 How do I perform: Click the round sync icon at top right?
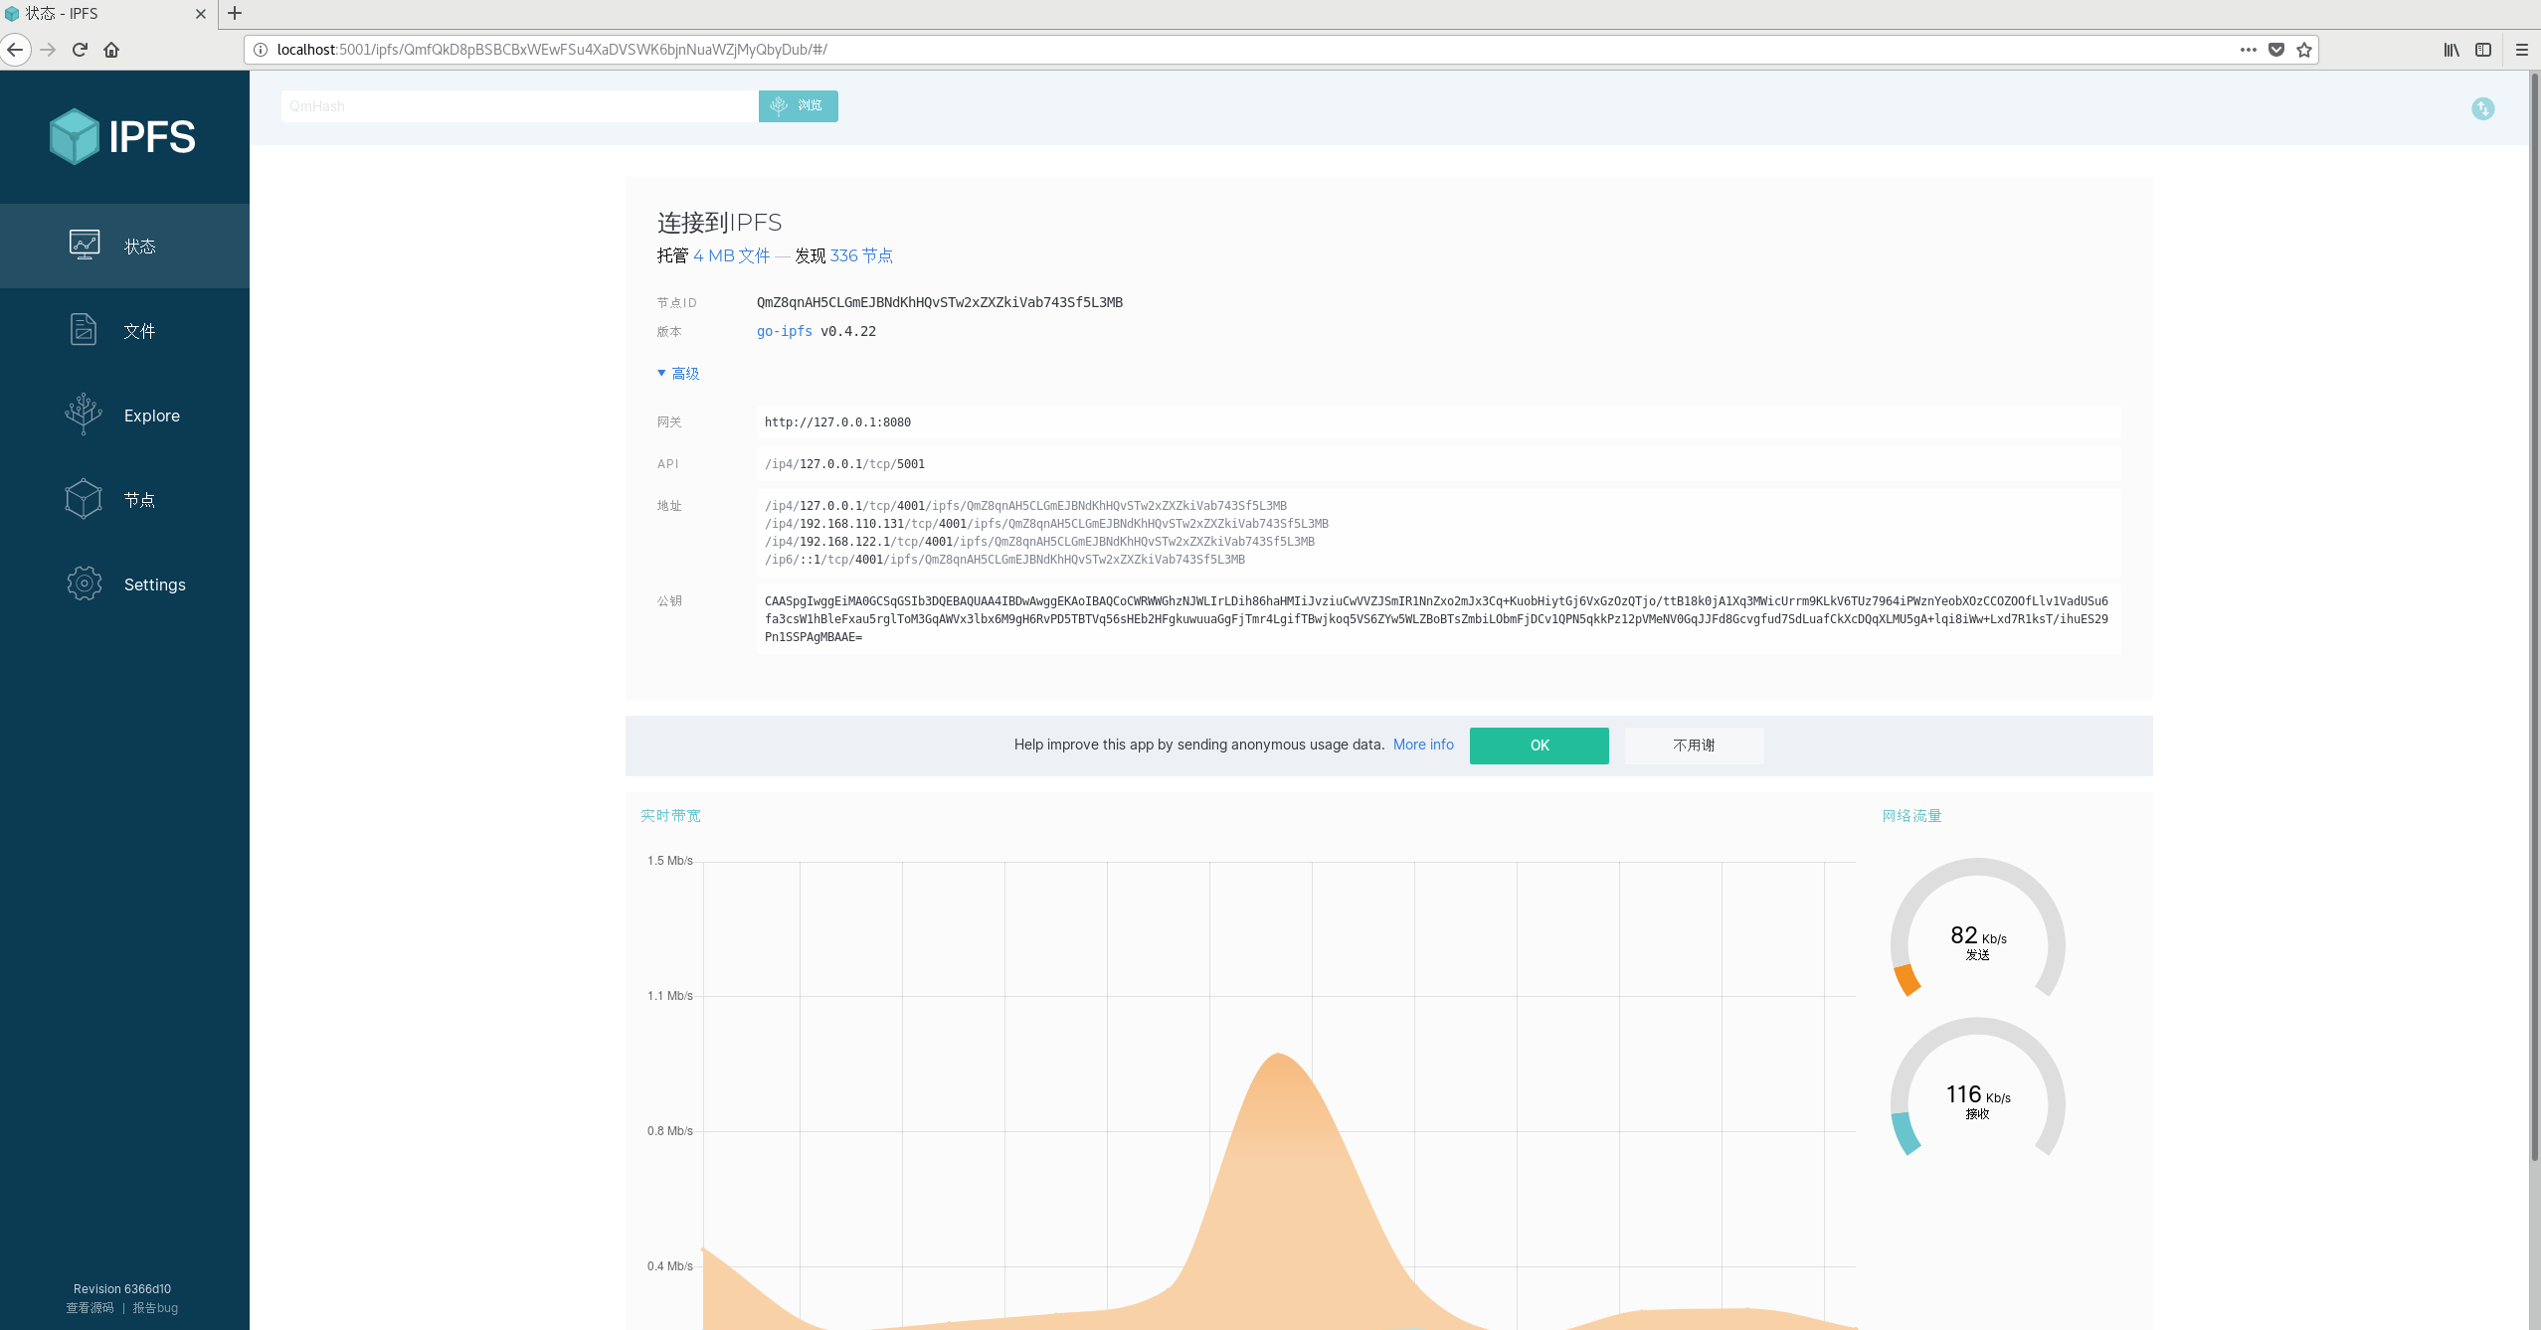click(x=2482, y=108)
